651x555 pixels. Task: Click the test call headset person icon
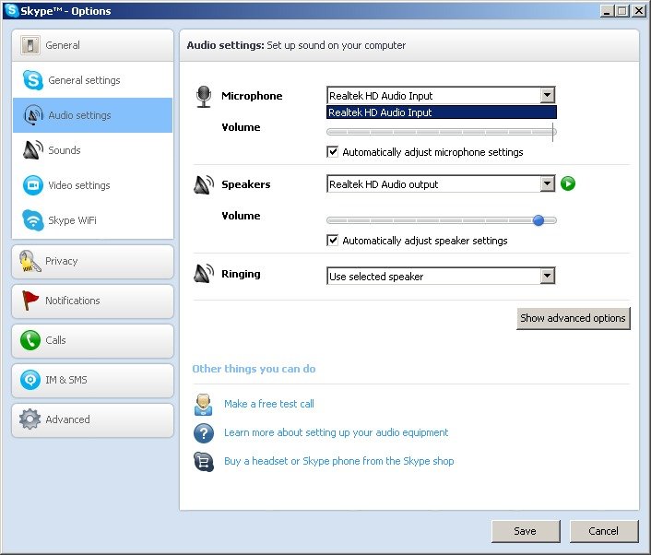click(204, 405)
